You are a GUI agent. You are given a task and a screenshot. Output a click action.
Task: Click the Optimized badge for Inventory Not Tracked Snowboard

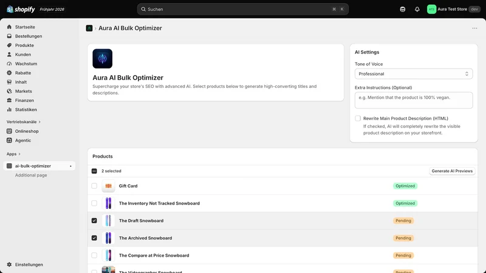point(405,203)
